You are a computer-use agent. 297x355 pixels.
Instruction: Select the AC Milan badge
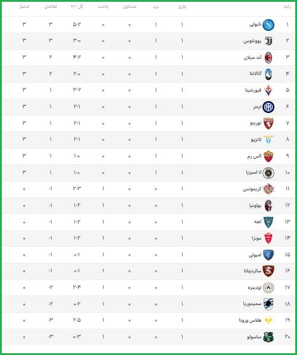pos(268,58)
